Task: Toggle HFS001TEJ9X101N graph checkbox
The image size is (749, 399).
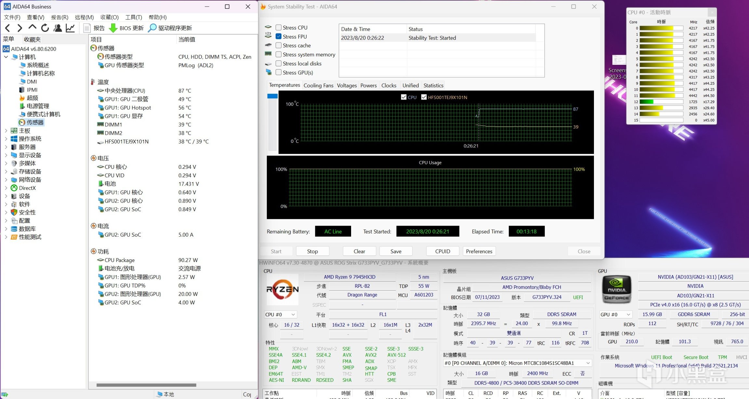Action: coord(424,97)
